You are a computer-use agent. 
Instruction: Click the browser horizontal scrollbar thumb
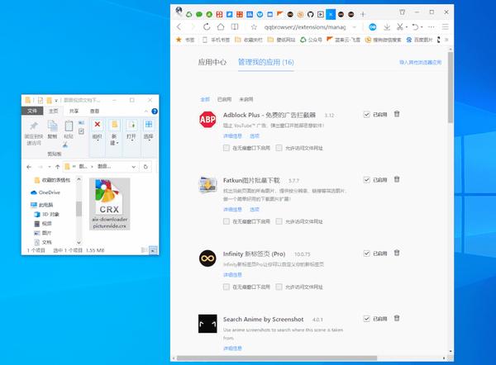277,358
